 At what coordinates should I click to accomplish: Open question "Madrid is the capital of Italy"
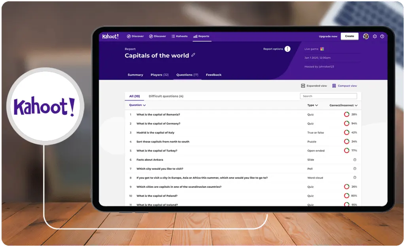click(155, 133)
